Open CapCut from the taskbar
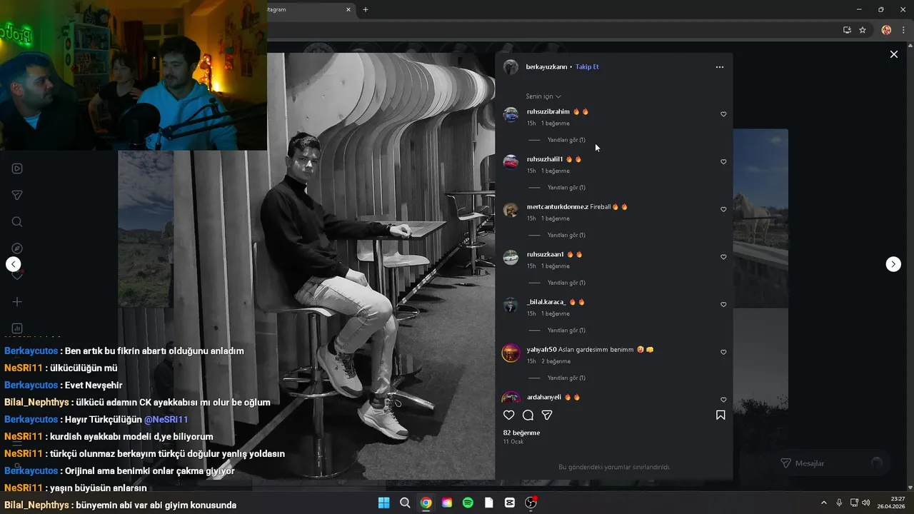The width and height of the screenshot is (914, 514). tap(510, 503)
